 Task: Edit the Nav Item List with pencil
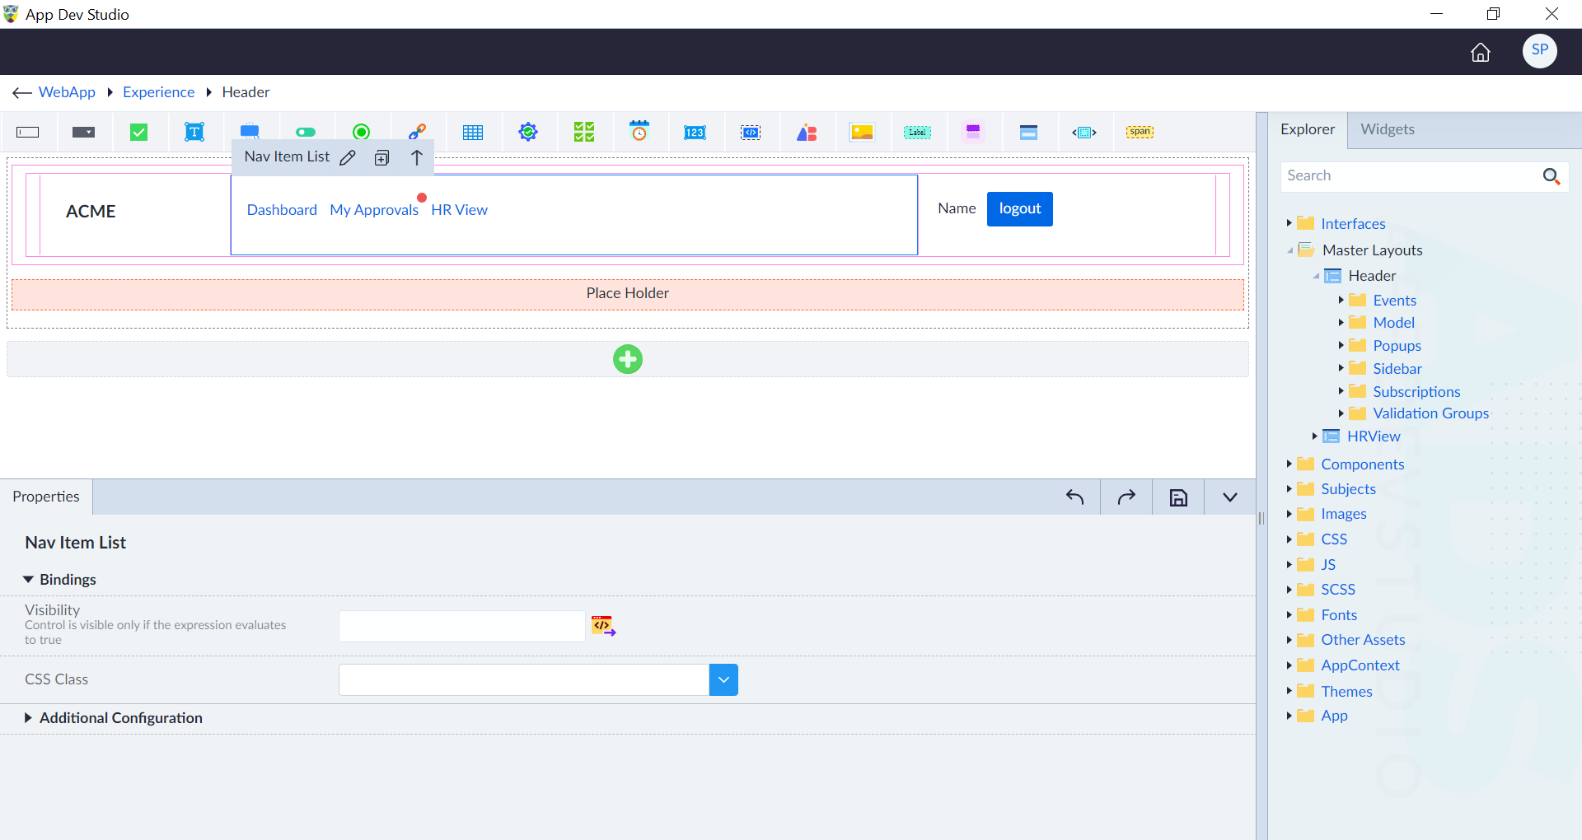348,157
